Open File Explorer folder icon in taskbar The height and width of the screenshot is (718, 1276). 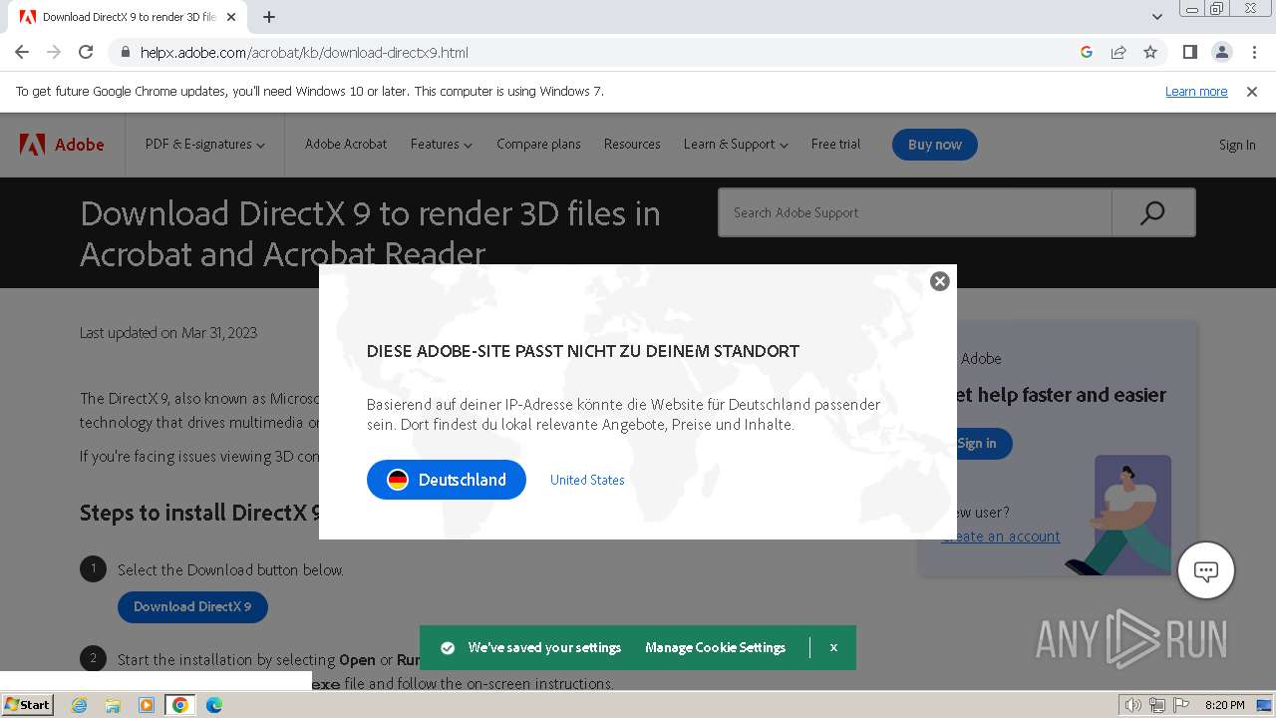point(113,705)
